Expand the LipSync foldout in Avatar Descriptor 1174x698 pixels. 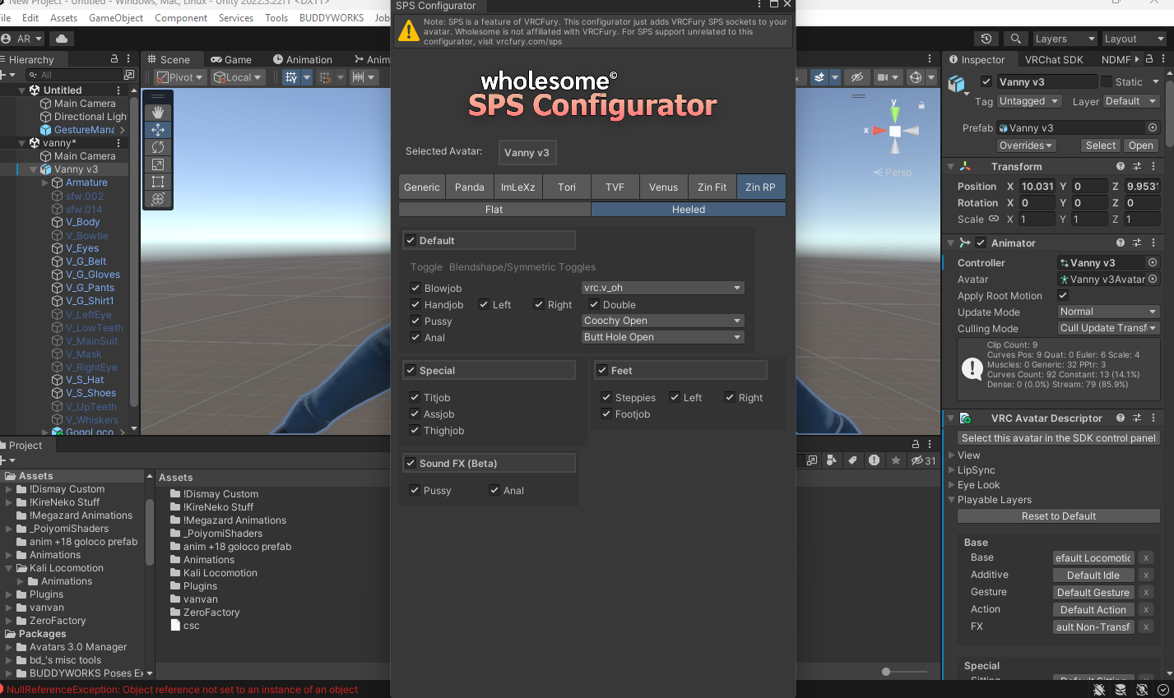[x=952, y=470]
